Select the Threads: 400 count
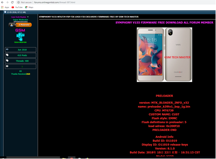 (22, 61)
